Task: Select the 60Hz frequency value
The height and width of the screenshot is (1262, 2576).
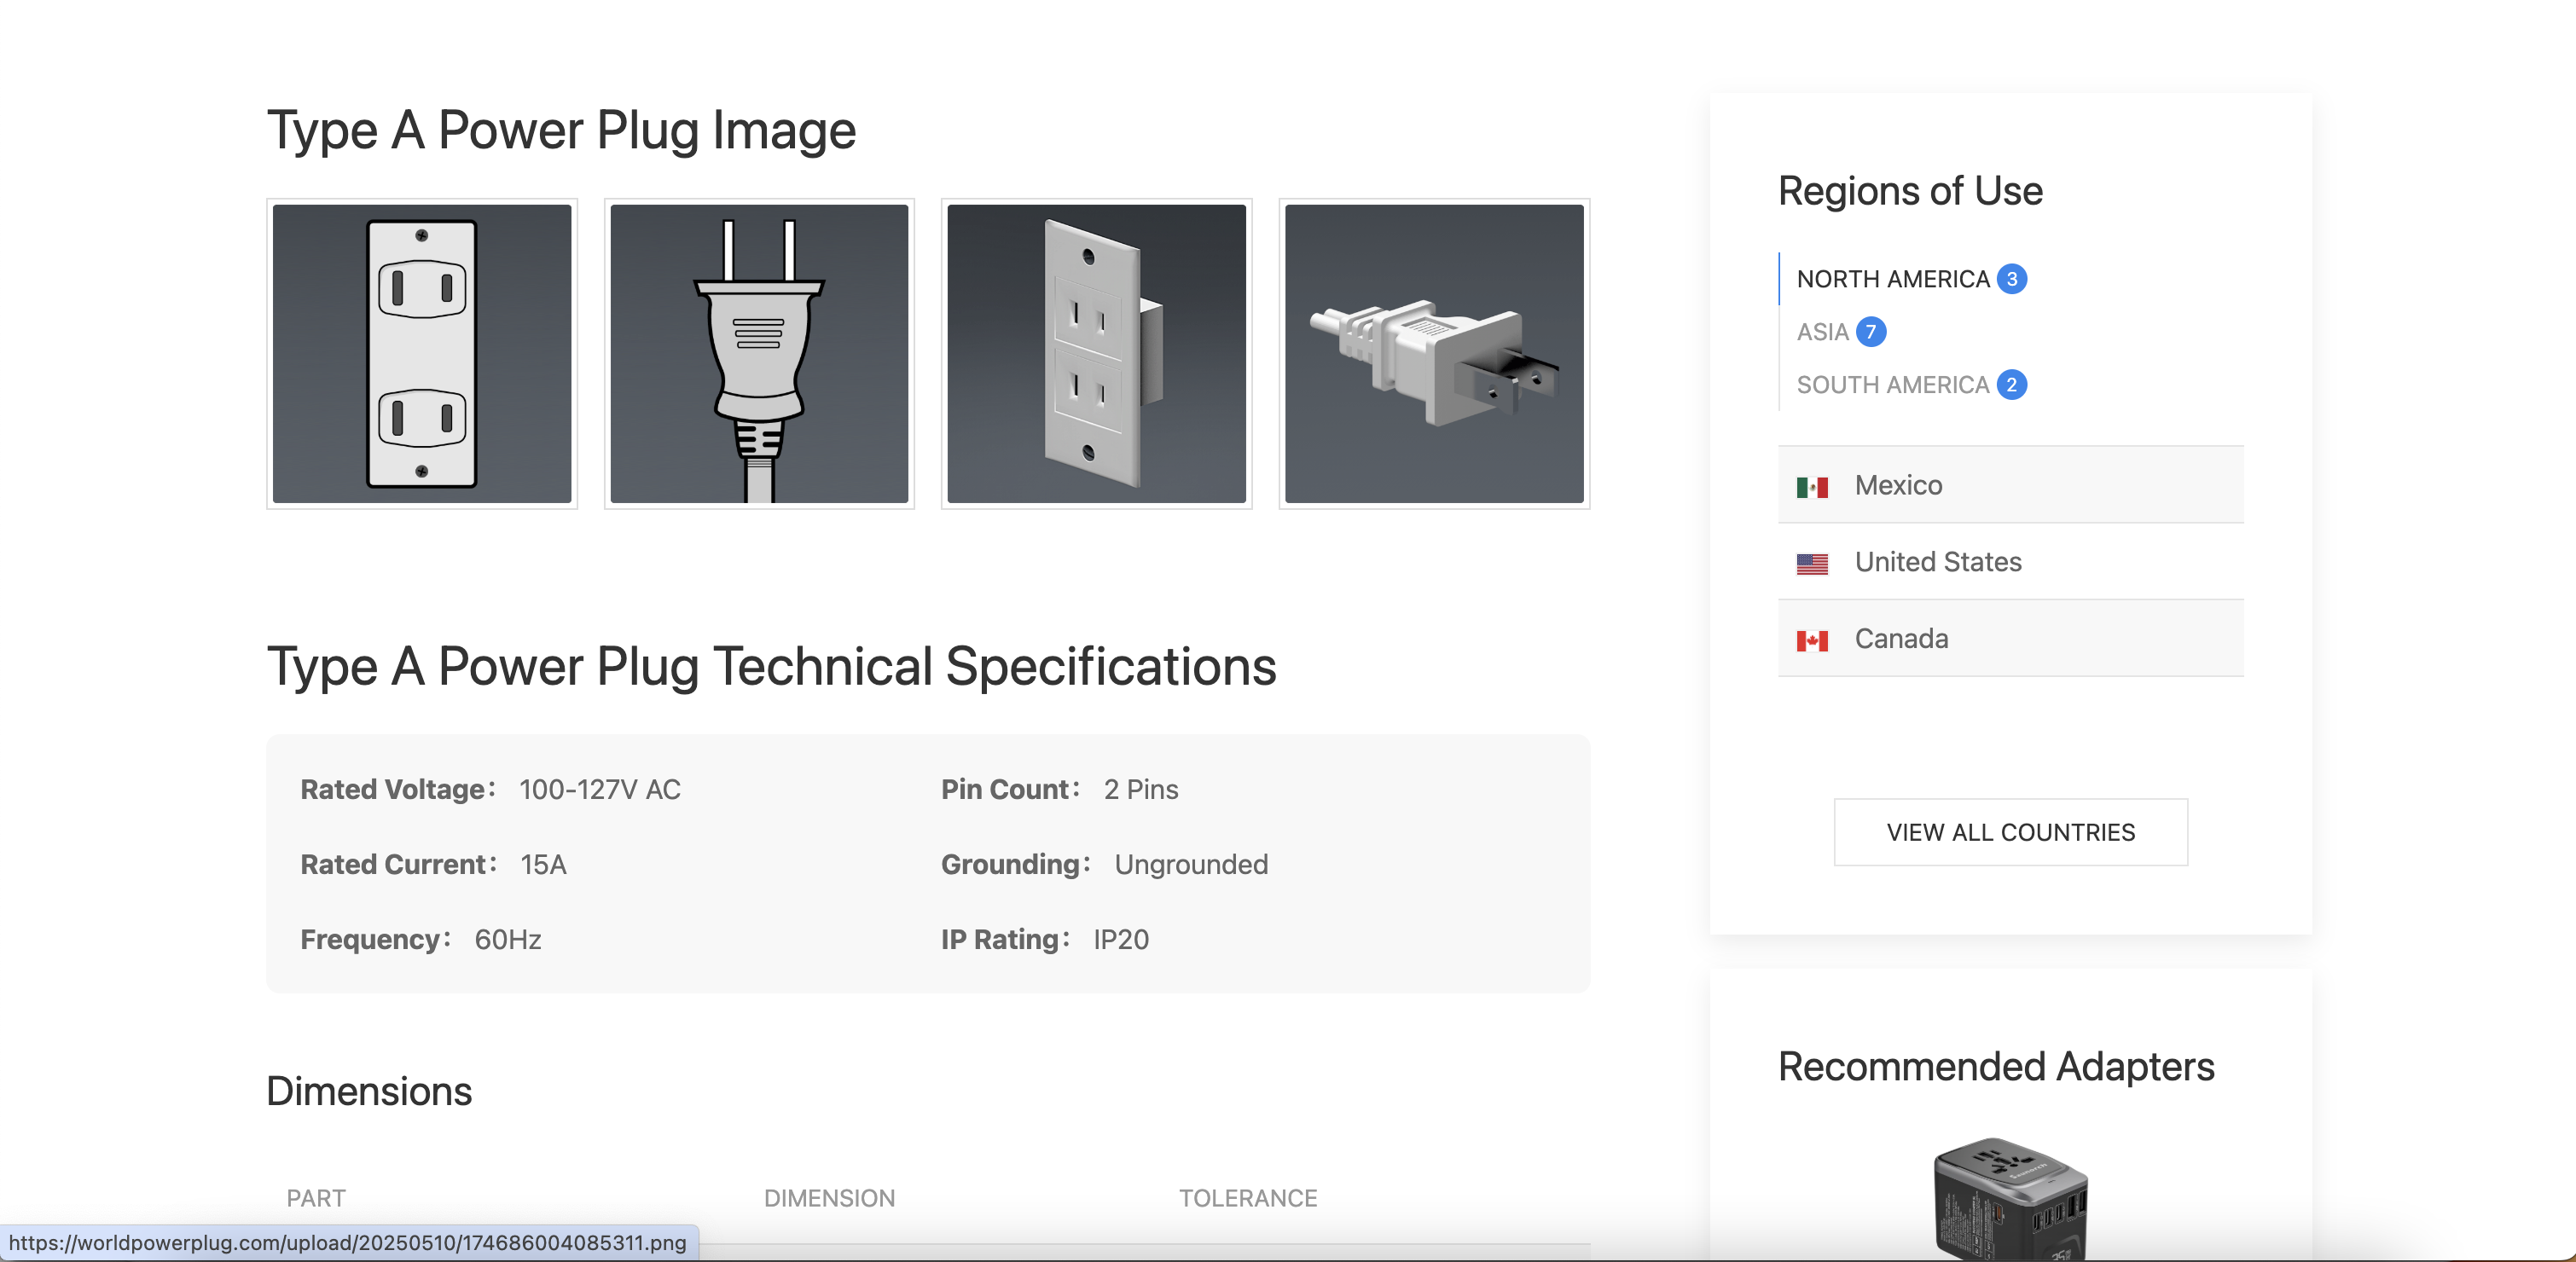Action: (x=508, y=940)
